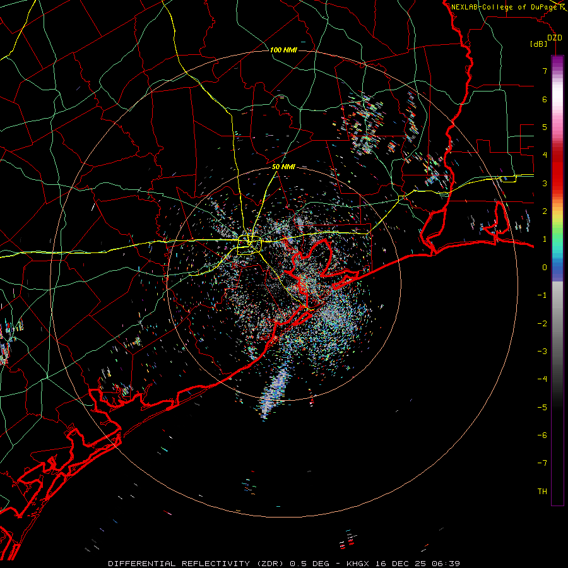
Task: Click the -4 value on the color scale
Action: click(x=542, y=379)
